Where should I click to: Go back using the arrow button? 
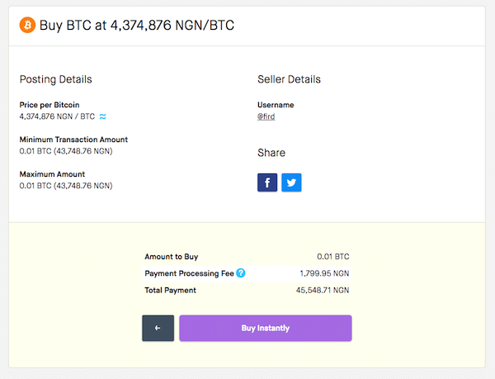tap(158, 328)
